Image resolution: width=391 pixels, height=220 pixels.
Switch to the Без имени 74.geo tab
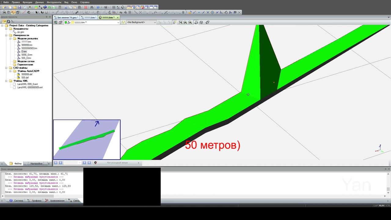click(67, 17)
